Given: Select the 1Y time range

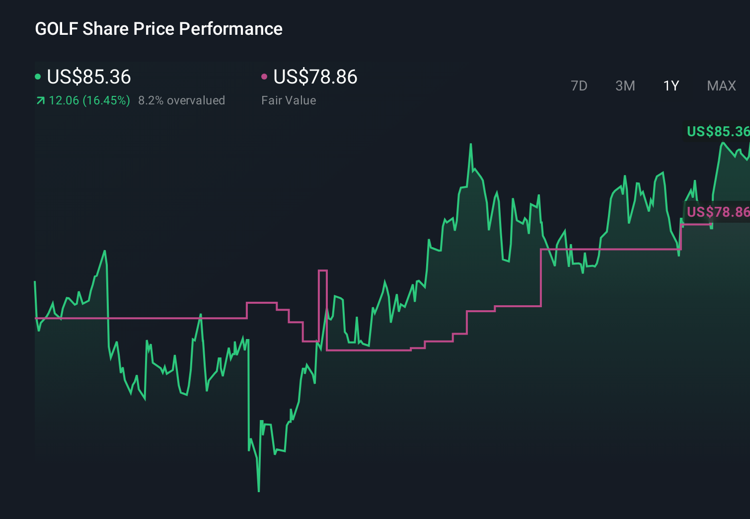Looking at the screenshot, I should coord(671,86).
